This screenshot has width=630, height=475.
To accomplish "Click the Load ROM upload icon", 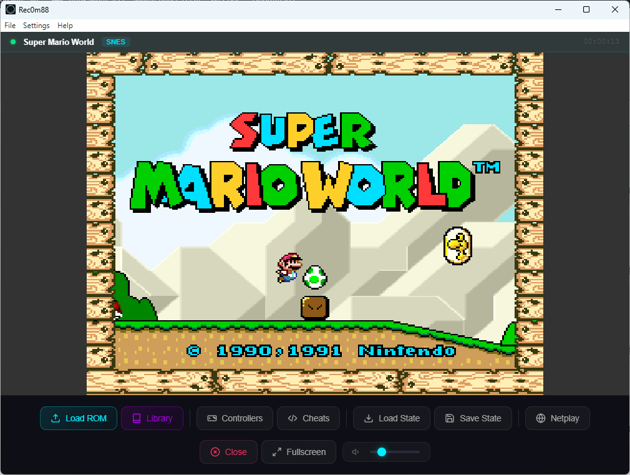I will coord(56,418).
